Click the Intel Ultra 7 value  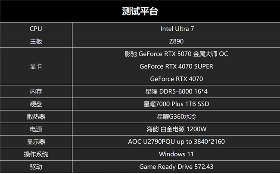tap(176, 29)
